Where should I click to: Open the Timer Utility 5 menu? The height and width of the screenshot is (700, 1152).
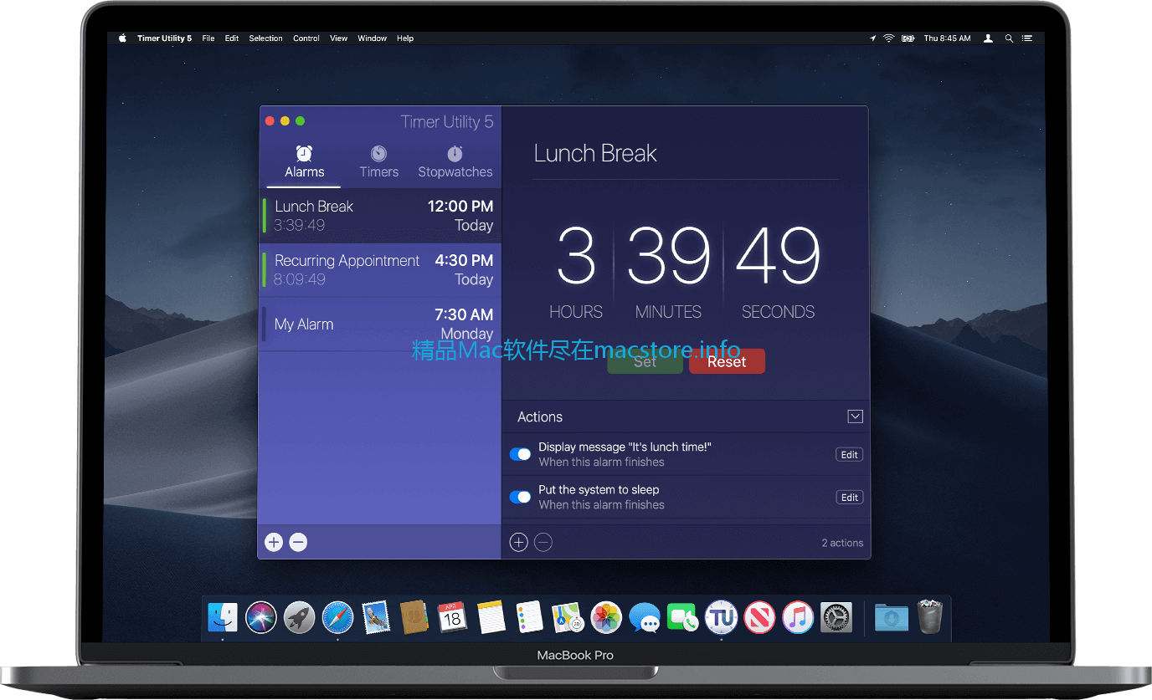164,38
